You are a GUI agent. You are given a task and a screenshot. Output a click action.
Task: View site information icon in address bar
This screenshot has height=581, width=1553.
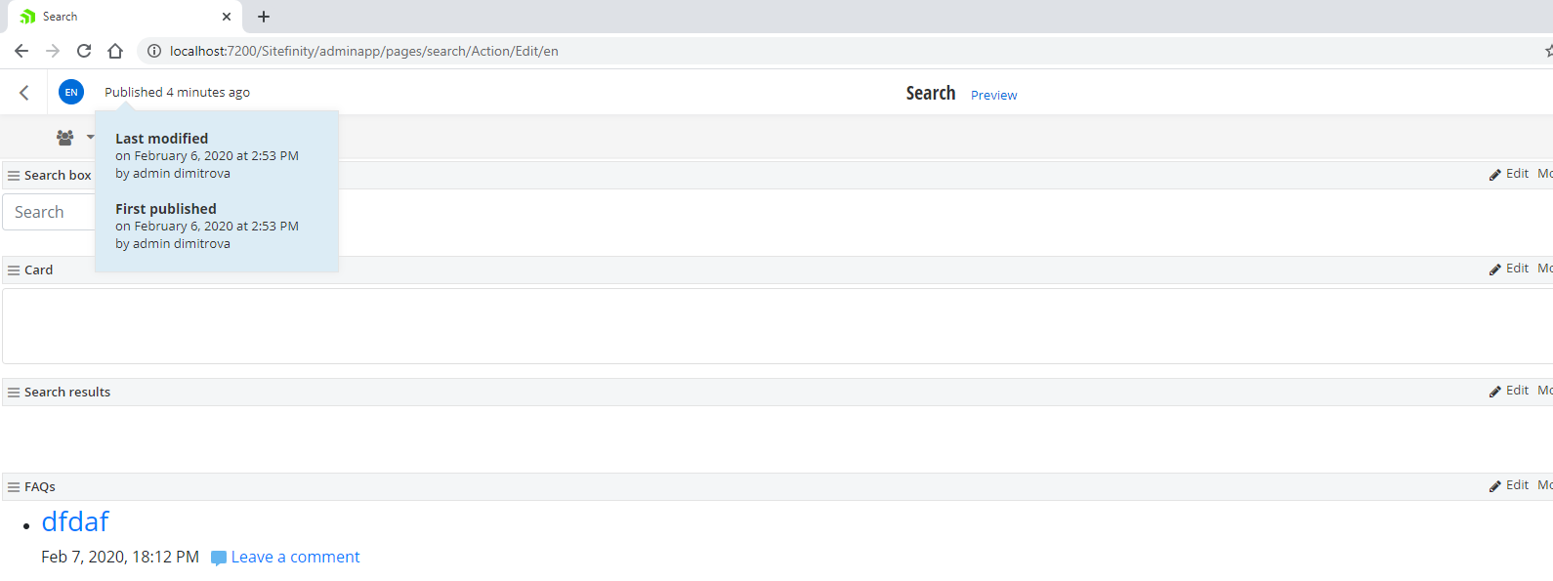click(154, 51)
